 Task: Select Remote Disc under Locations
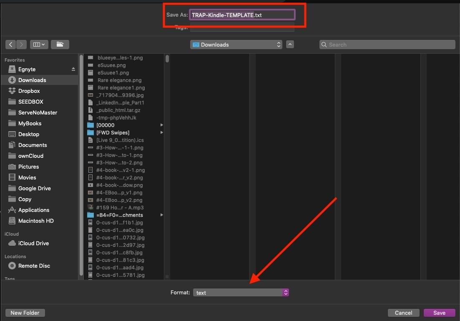pos(34,266)
